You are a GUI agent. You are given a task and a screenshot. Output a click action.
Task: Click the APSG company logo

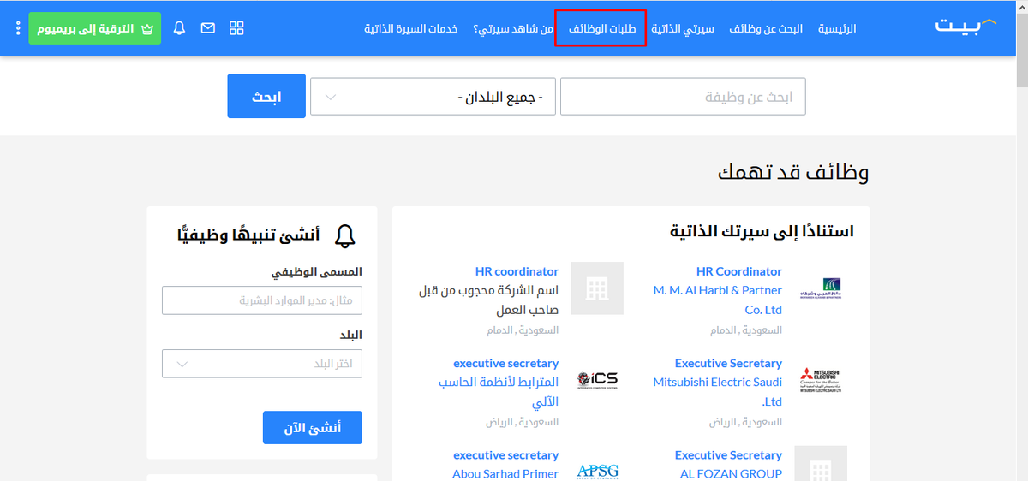(597, 472)
